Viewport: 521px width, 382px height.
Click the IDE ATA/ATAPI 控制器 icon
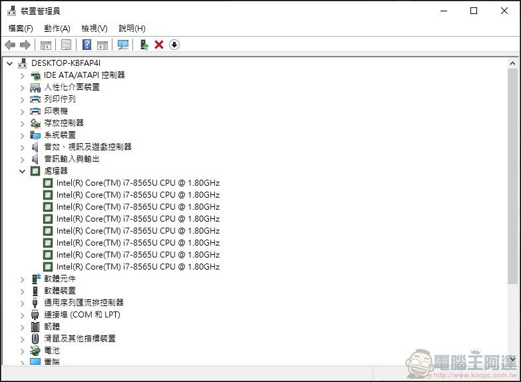(35, 75)
